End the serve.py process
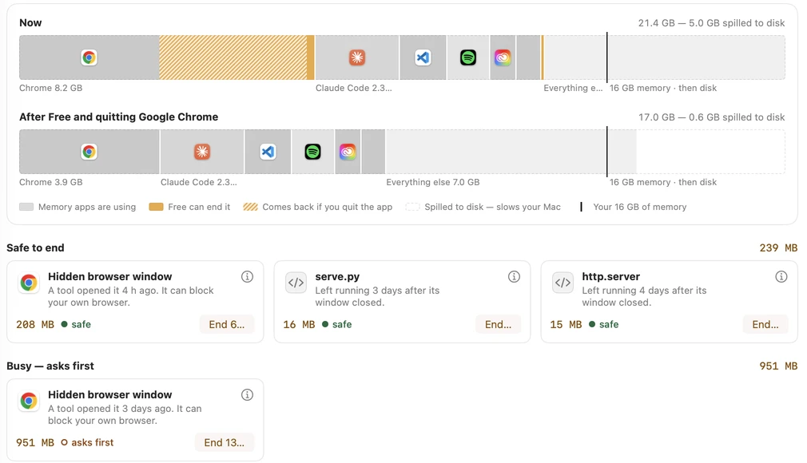This screenshot has width=807, height=463. click(499, 325)
